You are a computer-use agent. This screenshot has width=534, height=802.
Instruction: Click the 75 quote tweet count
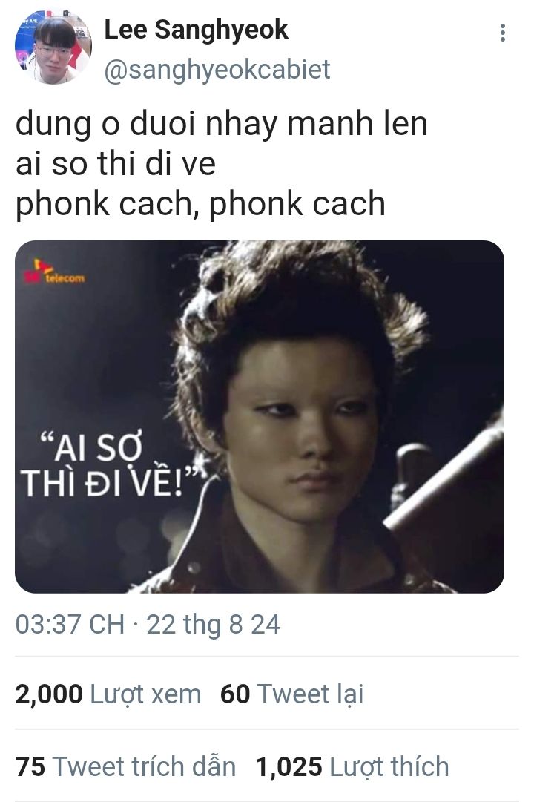point(30,766)
